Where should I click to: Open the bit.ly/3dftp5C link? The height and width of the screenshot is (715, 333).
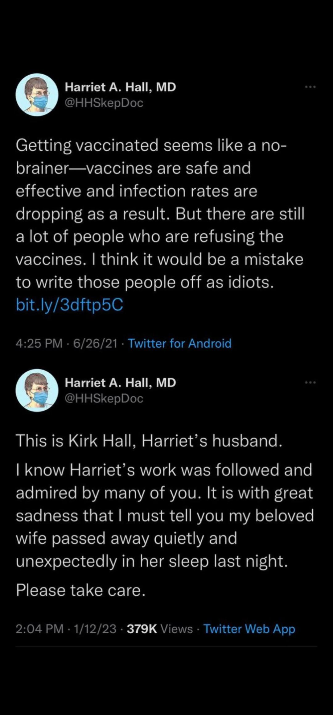[x=69, y=305]
